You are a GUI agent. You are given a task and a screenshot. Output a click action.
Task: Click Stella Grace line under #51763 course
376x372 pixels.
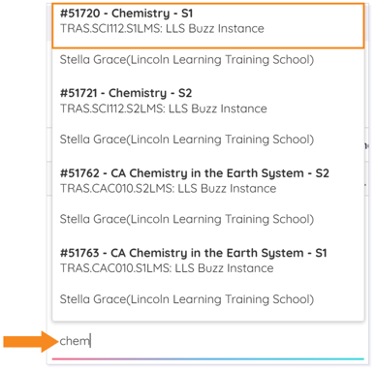click(187, 299)
